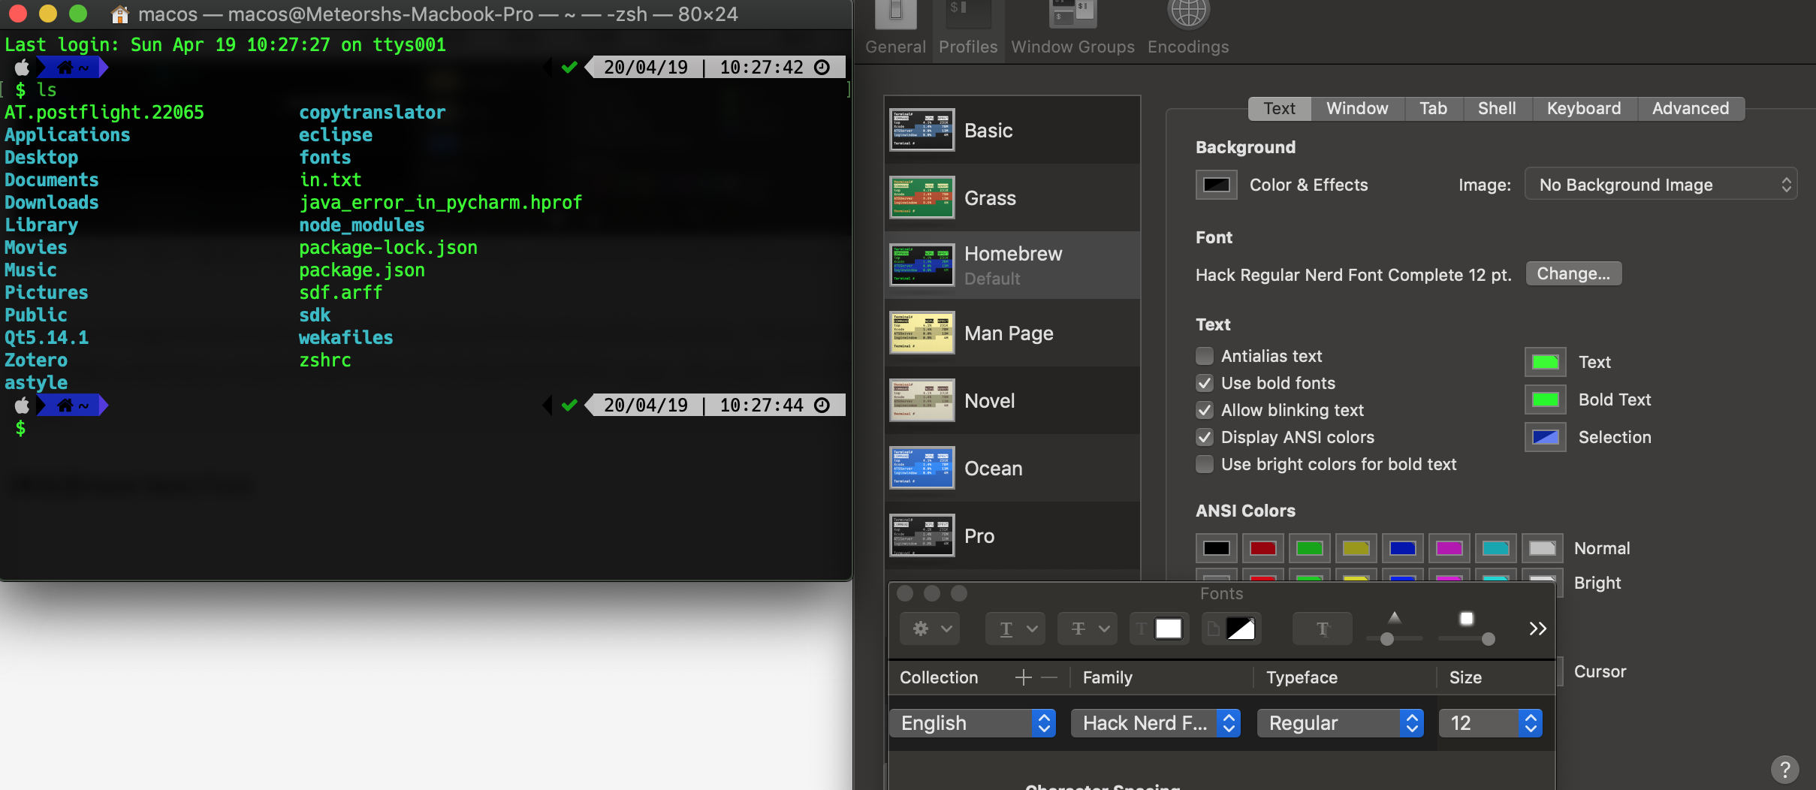The height and width of the screenshot is (790, 1816).
Task: Switch to the Keyboard settings tab
Action: 1584,108
